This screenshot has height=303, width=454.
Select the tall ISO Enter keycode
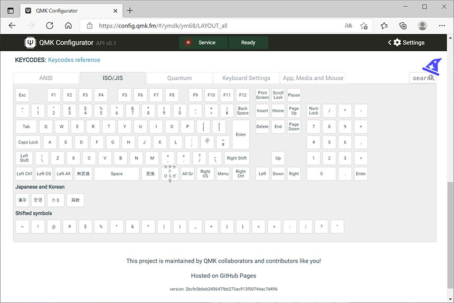pos(241,134)
